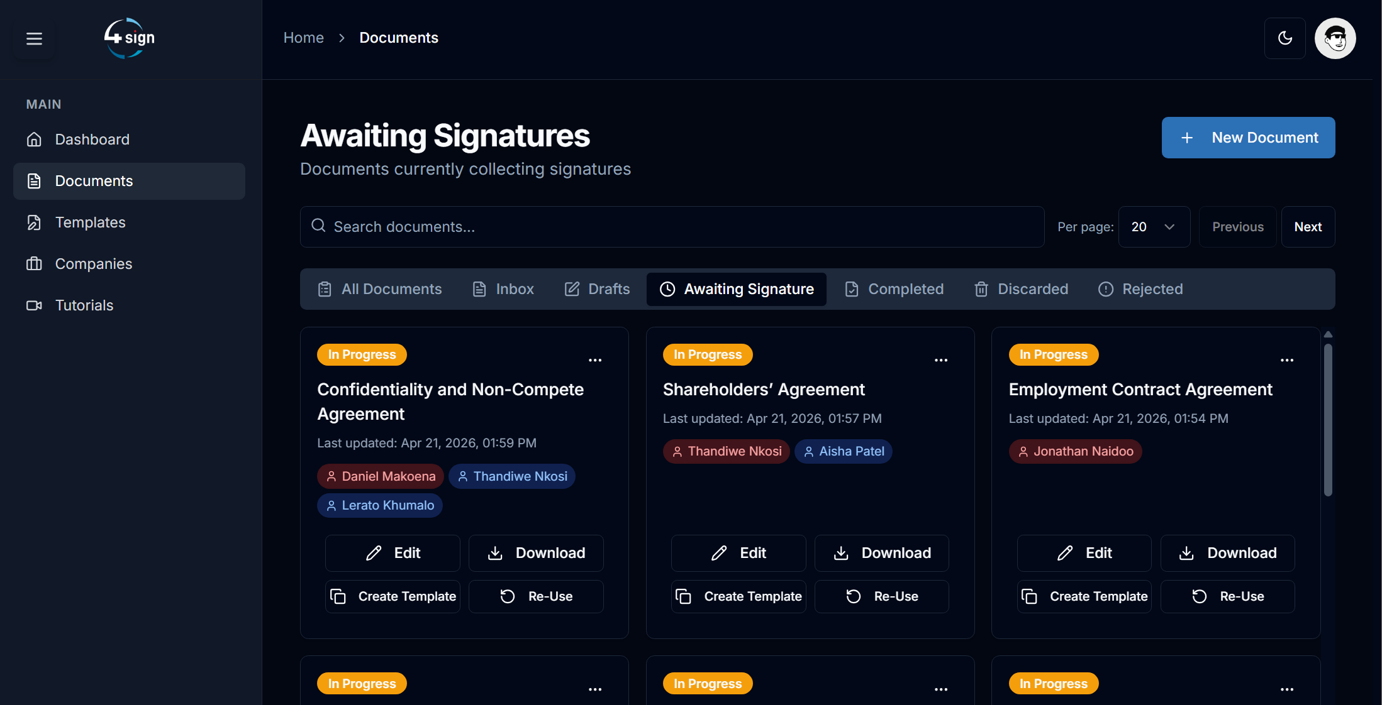Select Documents in the sidebar
This screenshot has height=705, width=1382.
[x=129, y=181]
